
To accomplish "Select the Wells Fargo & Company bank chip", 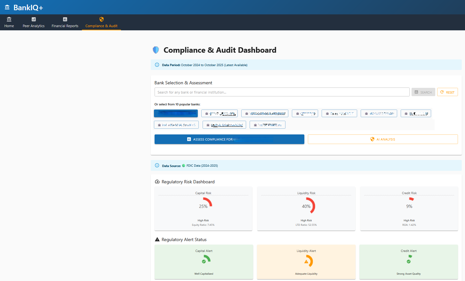I will pyautogui.click(x=265, y=114).
